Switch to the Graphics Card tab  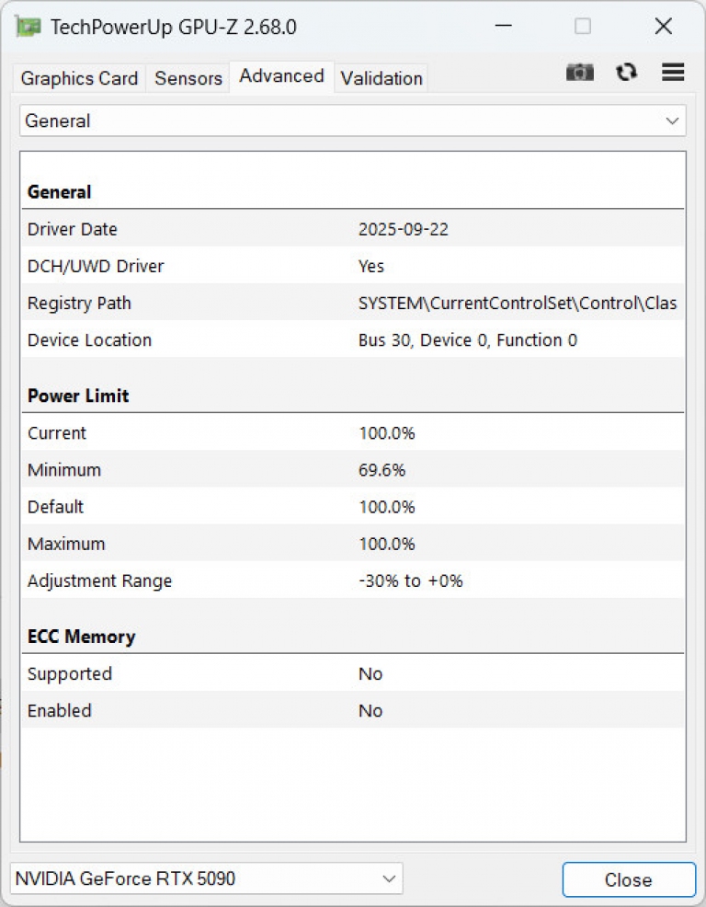79,78
